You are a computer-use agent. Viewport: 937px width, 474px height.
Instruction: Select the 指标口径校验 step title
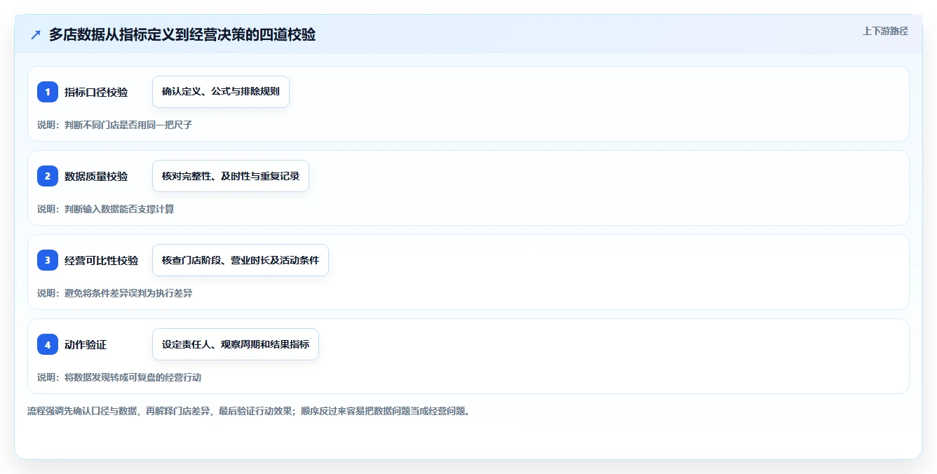coord(96,92)
